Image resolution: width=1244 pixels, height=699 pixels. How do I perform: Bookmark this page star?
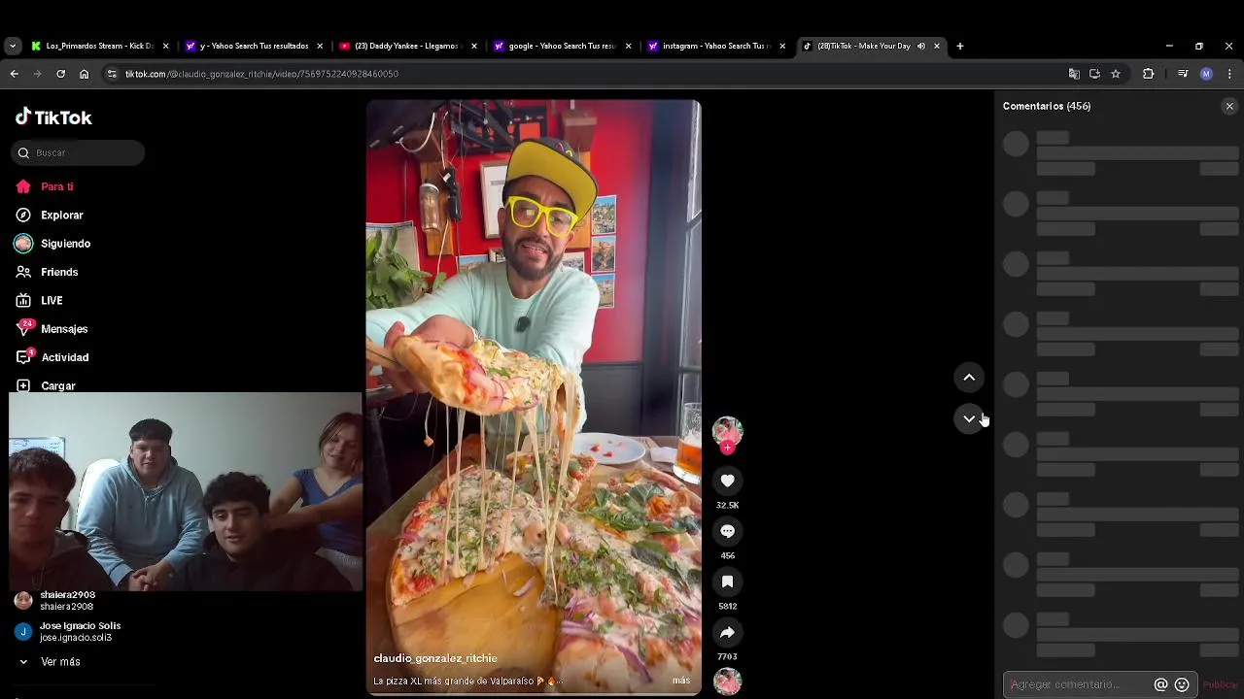coord(1116,74)
